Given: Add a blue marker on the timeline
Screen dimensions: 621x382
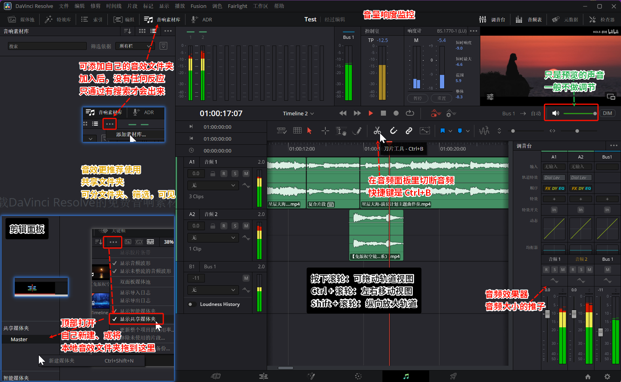Looking at the screenshot, I should (x=460, y=131).
